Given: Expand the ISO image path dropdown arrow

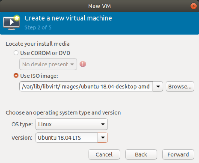Looking at the screenshot, I should point(158,87).
